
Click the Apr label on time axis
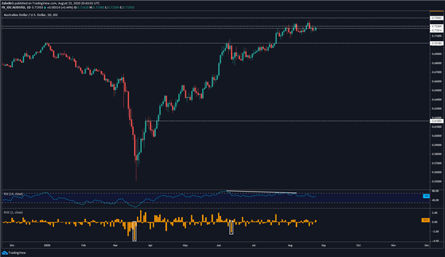150,245
